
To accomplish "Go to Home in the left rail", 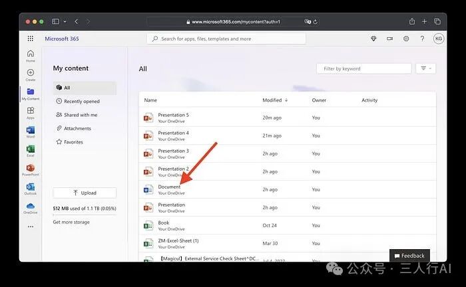I will [x=31, y=56].
